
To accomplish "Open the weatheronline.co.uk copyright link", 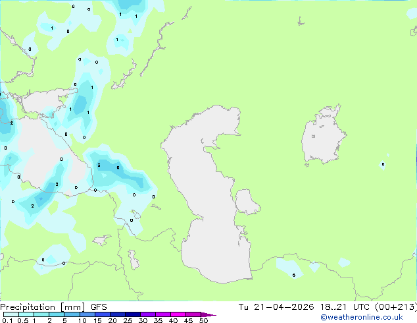I will click(362, 317).
